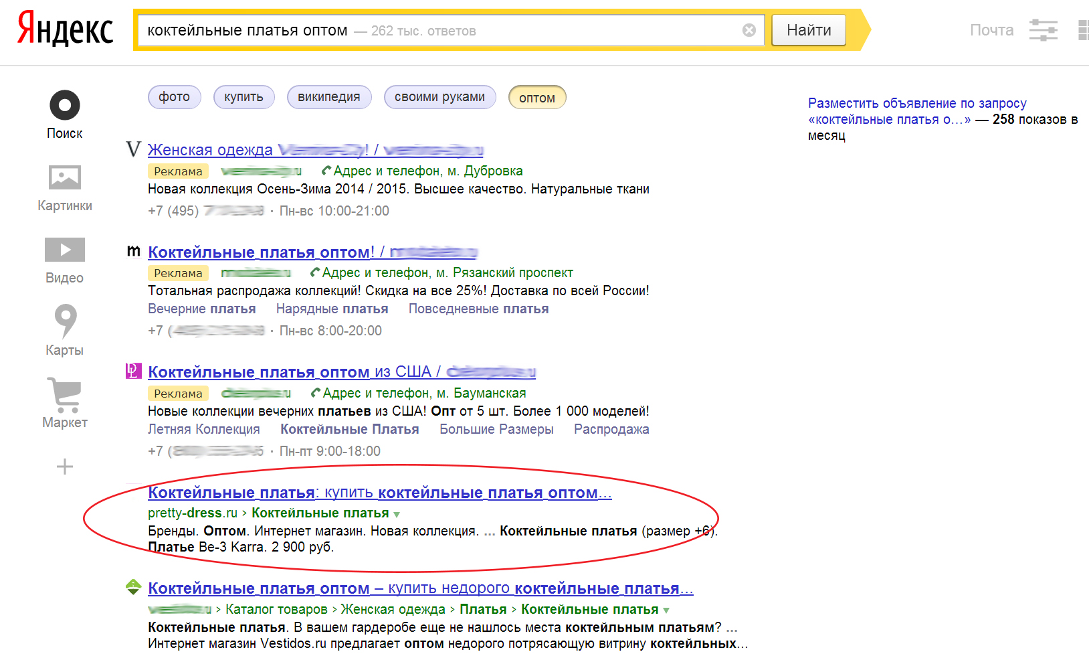Select the фото suggestion chip

pyautogui.click(x=174, y=97)
